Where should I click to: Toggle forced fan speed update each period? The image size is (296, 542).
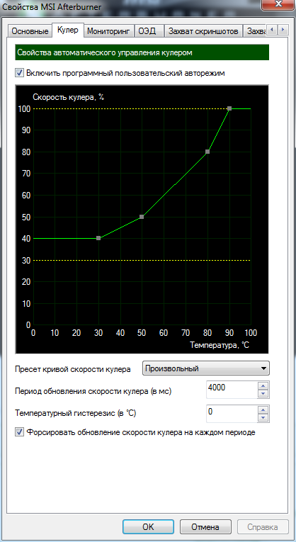(x=19, y=432)
